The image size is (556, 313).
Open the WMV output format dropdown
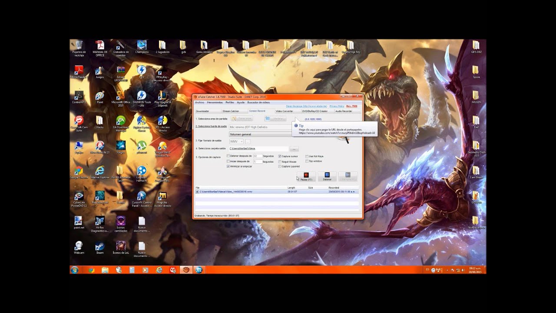tap(236, 142)
